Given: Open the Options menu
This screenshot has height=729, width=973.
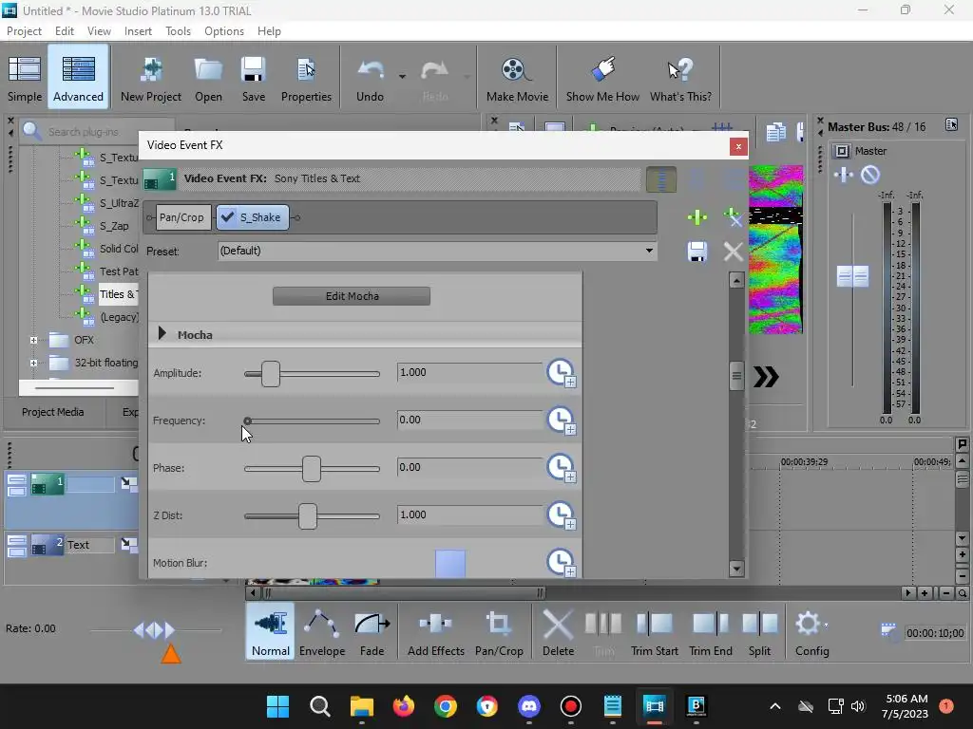Looking at the screenshot, I should tap(224, 31).
